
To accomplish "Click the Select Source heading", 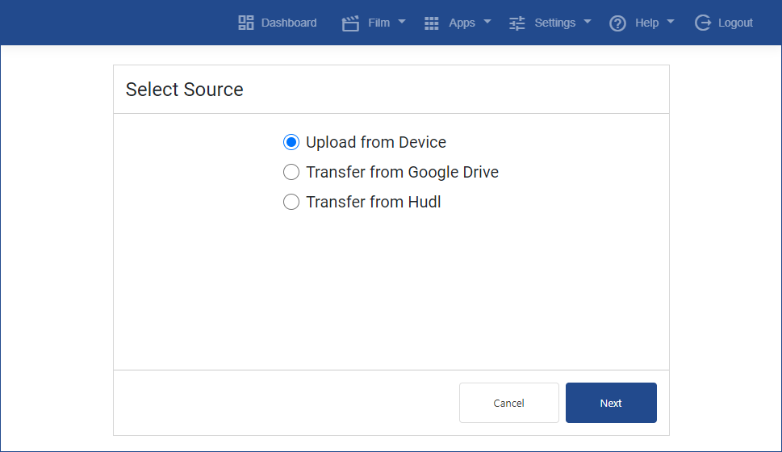I will coord(185,90).
